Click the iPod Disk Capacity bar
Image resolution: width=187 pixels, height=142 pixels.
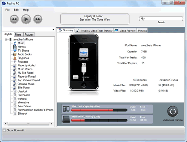point(99,110)
